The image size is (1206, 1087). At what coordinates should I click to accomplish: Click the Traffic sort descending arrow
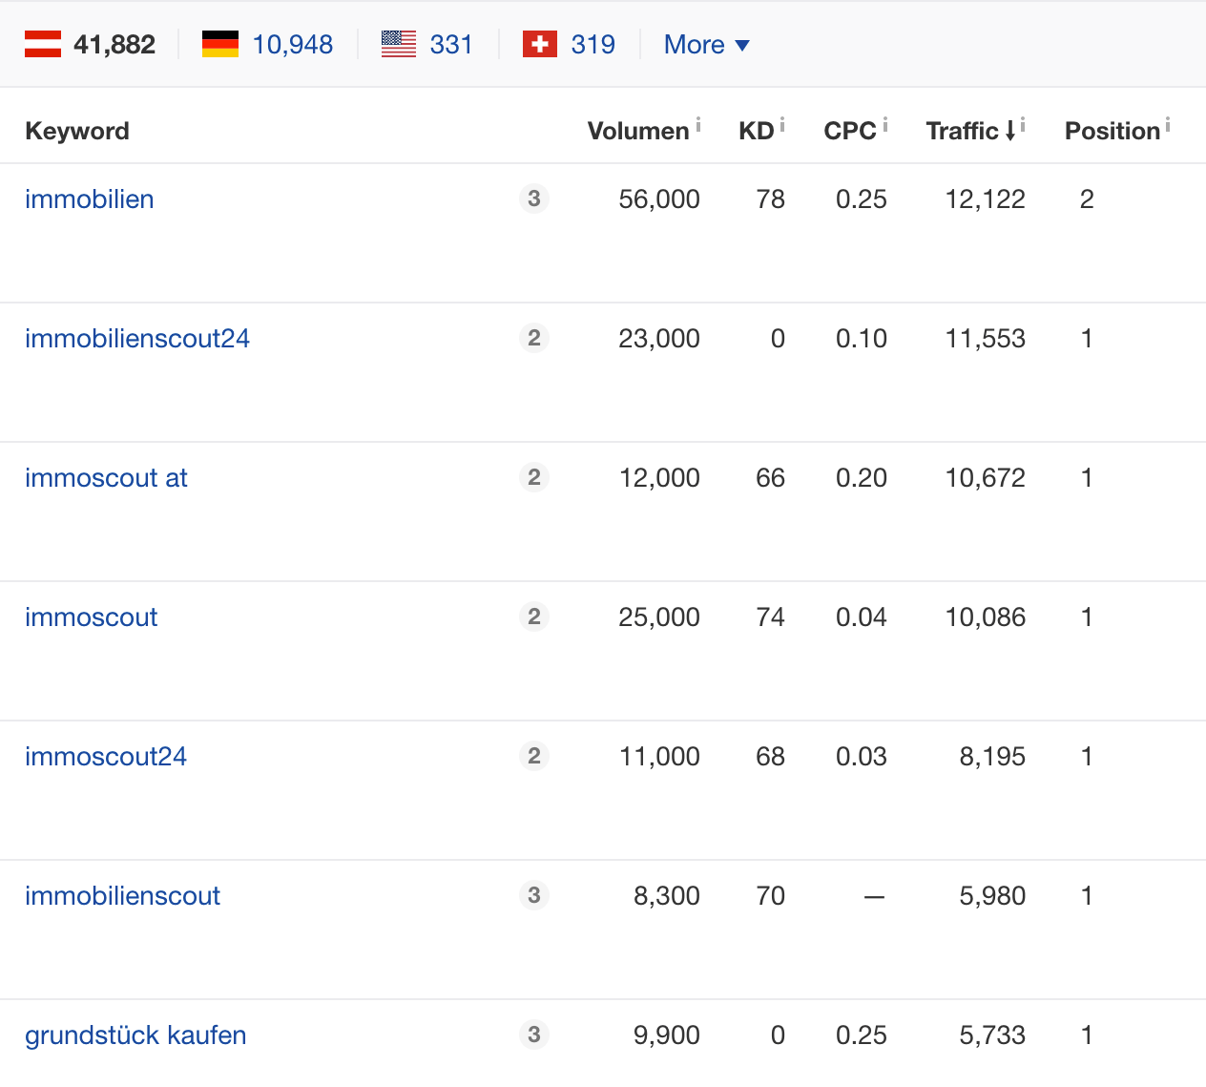(x=1009, y=132)
